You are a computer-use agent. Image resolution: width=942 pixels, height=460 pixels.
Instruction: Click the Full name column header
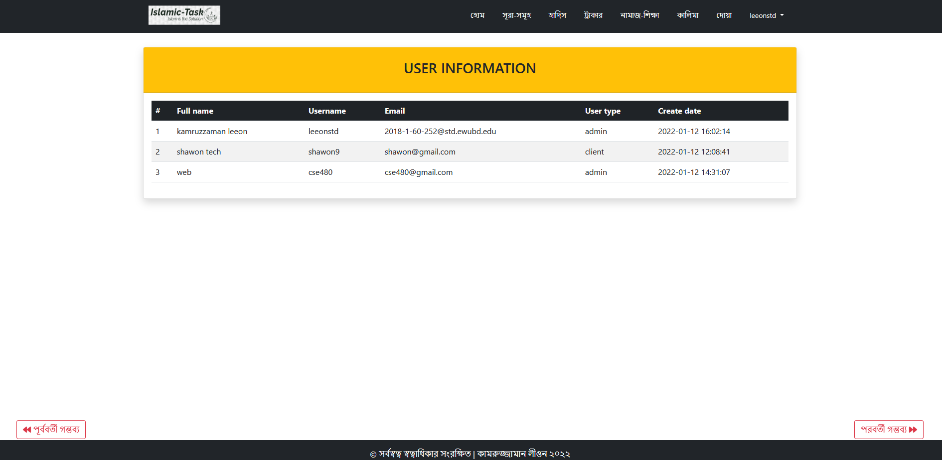point(195,111)
